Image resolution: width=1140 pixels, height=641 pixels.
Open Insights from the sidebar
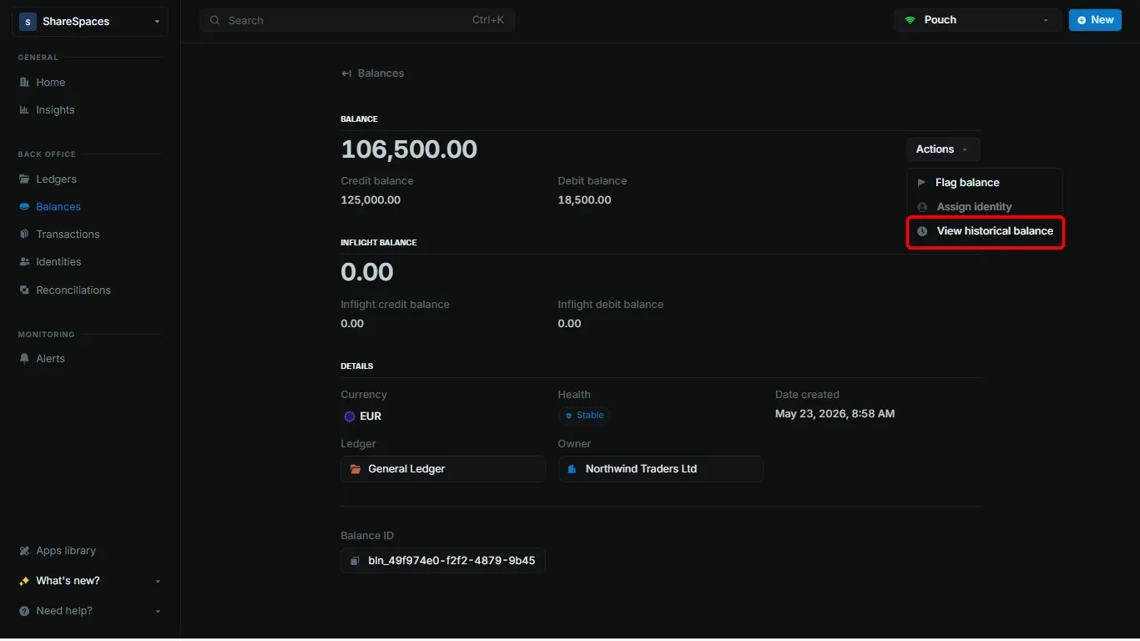tap(55, 110)
